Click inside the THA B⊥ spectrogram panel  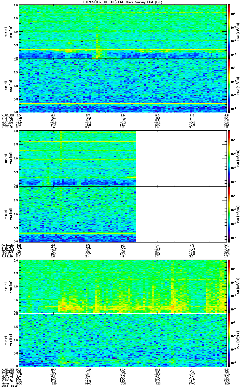pos(123,31)
